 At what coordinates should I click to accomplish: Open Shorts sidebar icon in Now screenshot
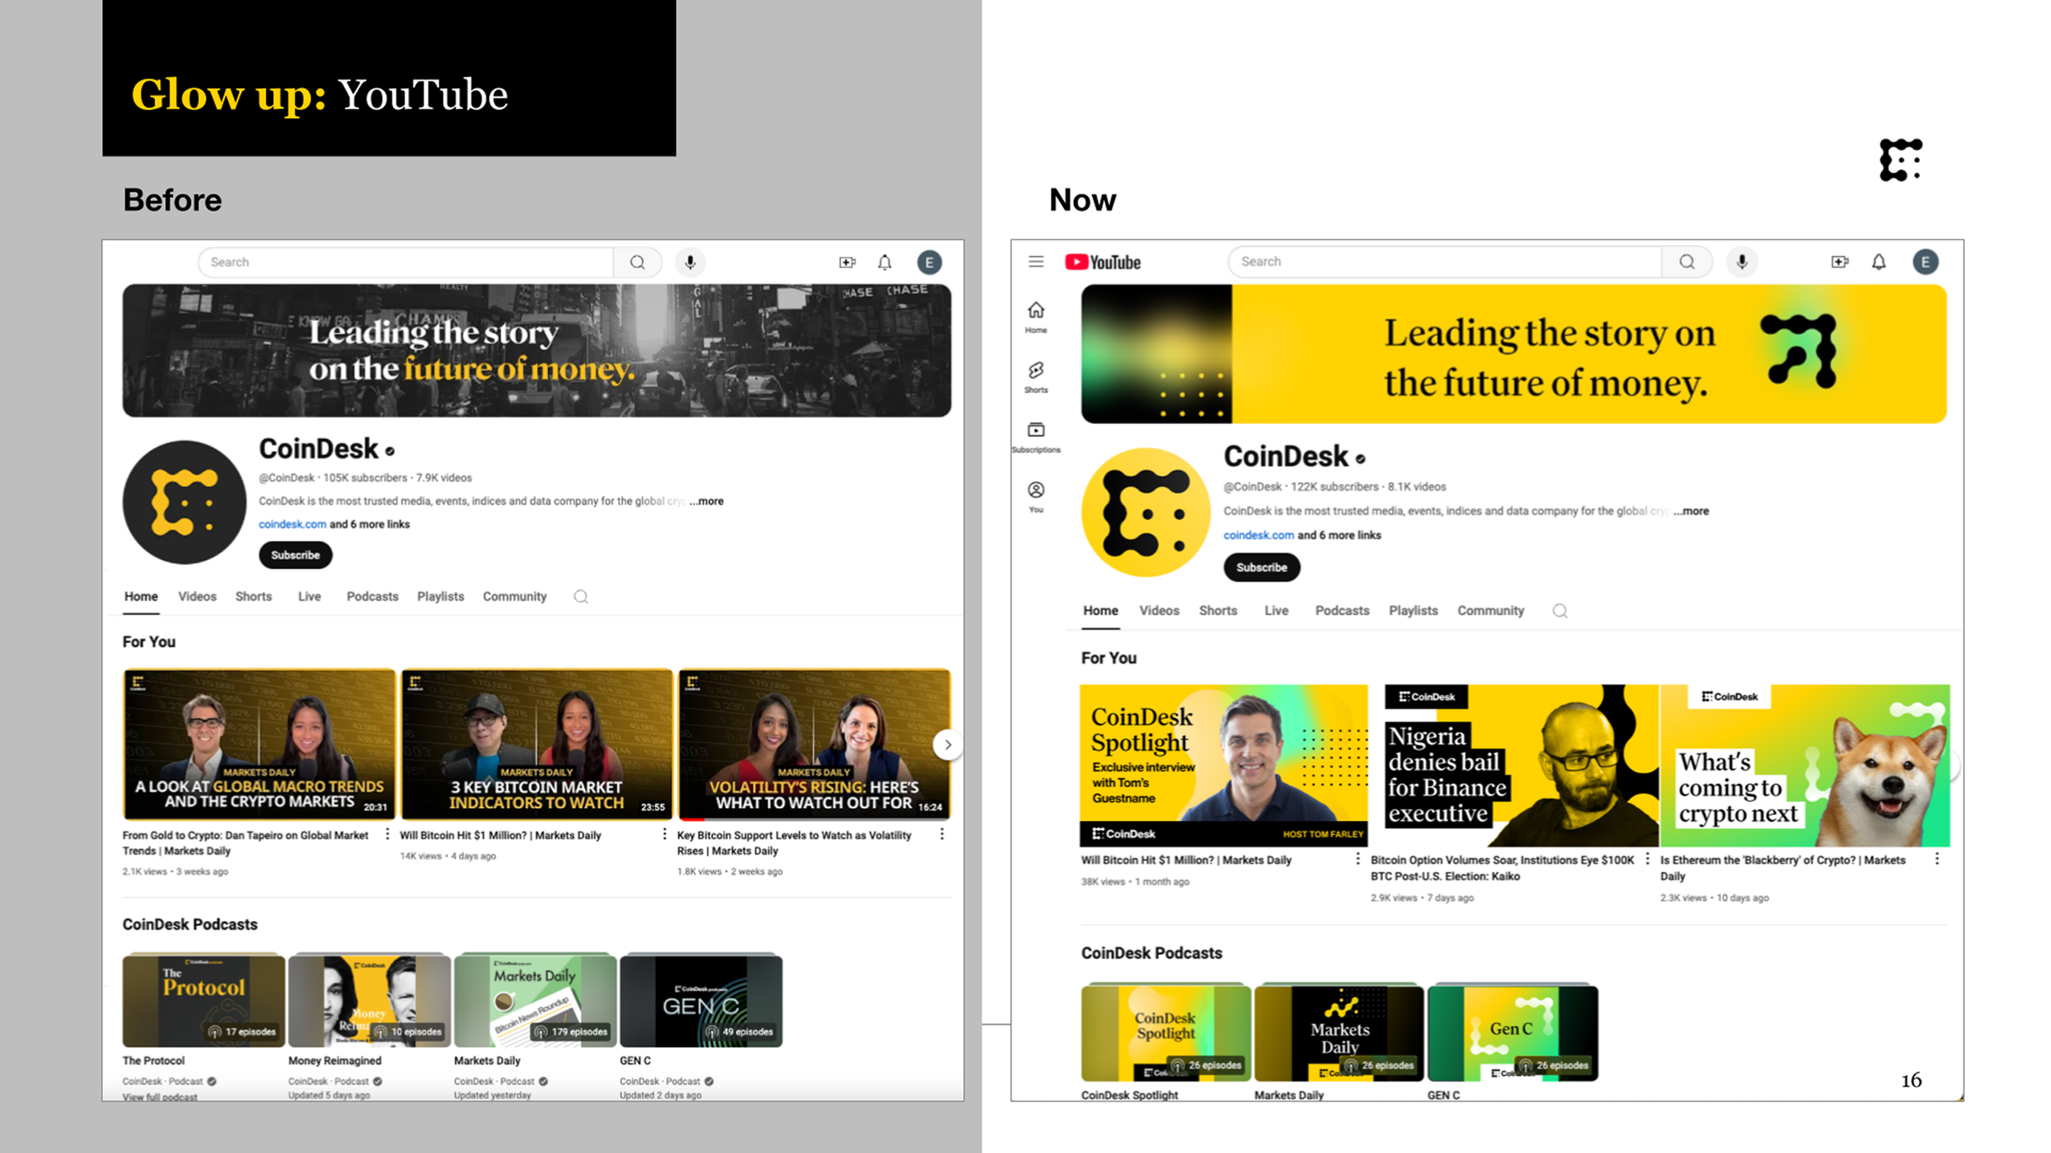pos(1036,377)
